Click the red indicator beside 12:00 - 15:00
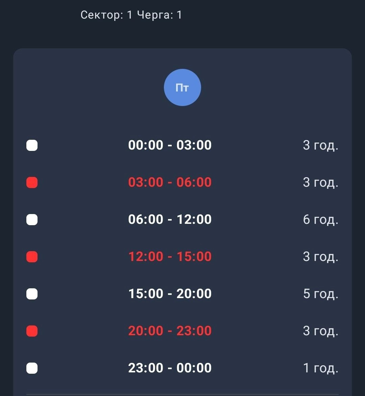The image size is (365, 396). pyautogui.click(x=32, y=257)
